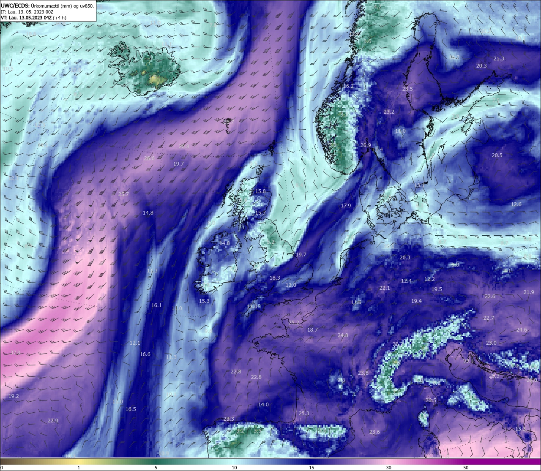Click the colorbar tick label 5

156,468
